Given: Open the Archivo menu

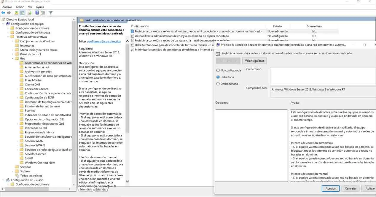Looking at the screenshot, I should [7, 7].
